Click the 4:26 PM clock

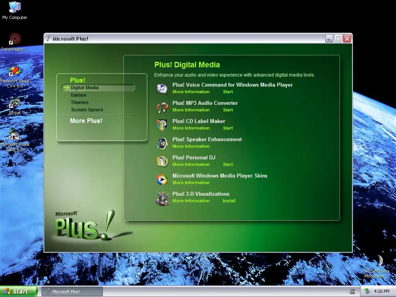click(x=382, y=291)
